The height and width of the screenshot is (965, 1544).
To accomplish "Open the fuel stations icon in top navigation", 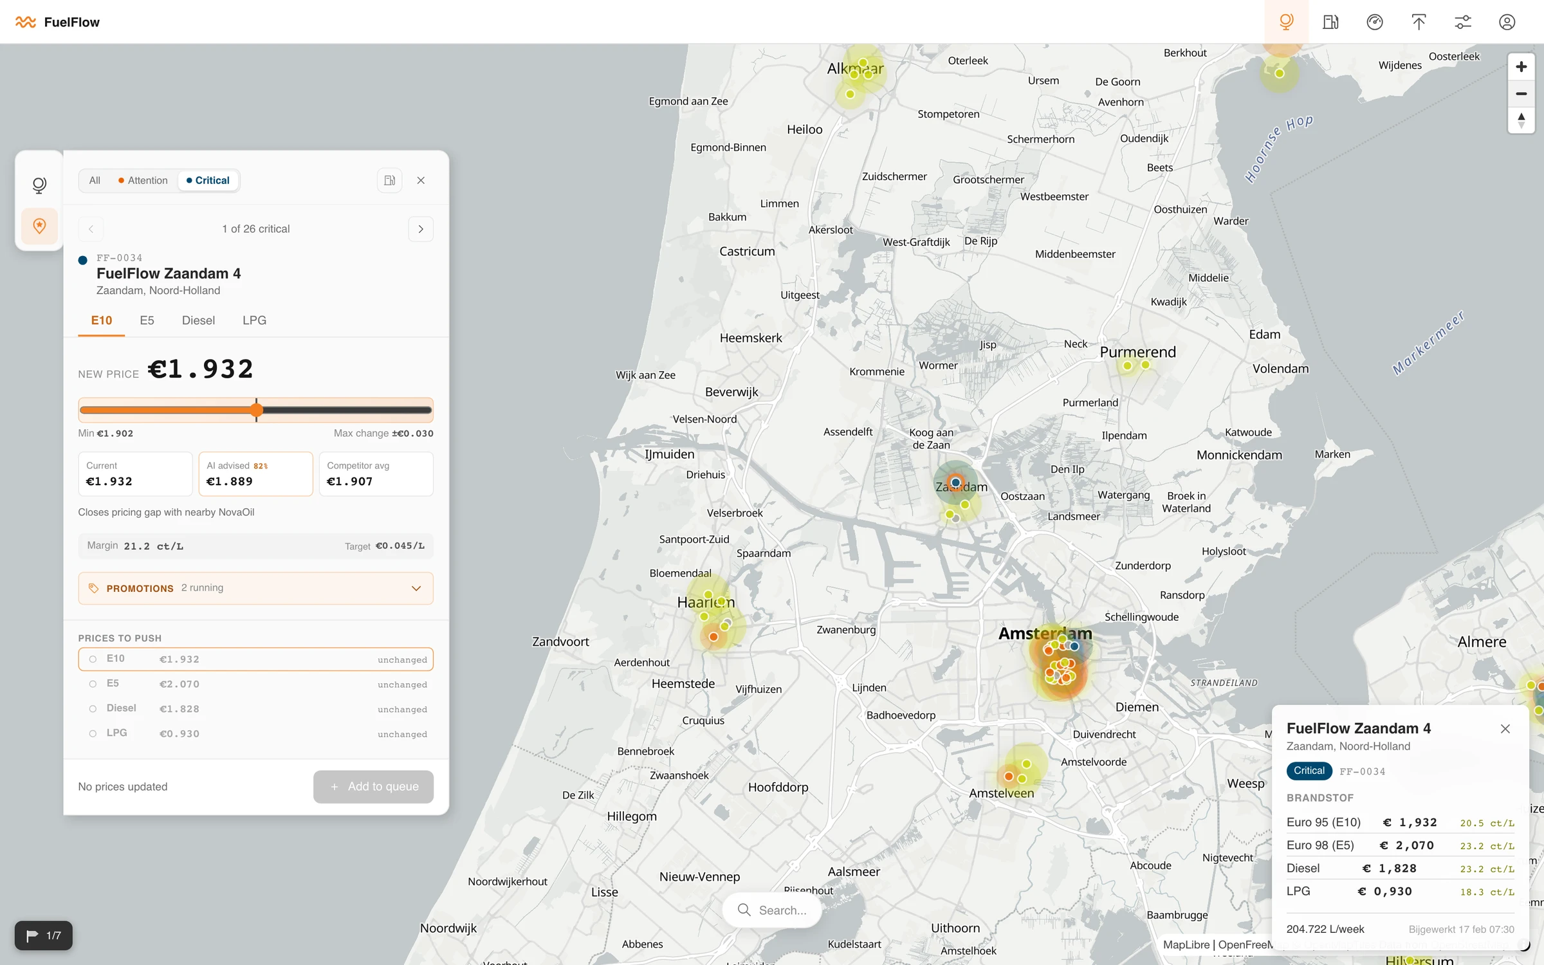I will tap(1330, 22).
